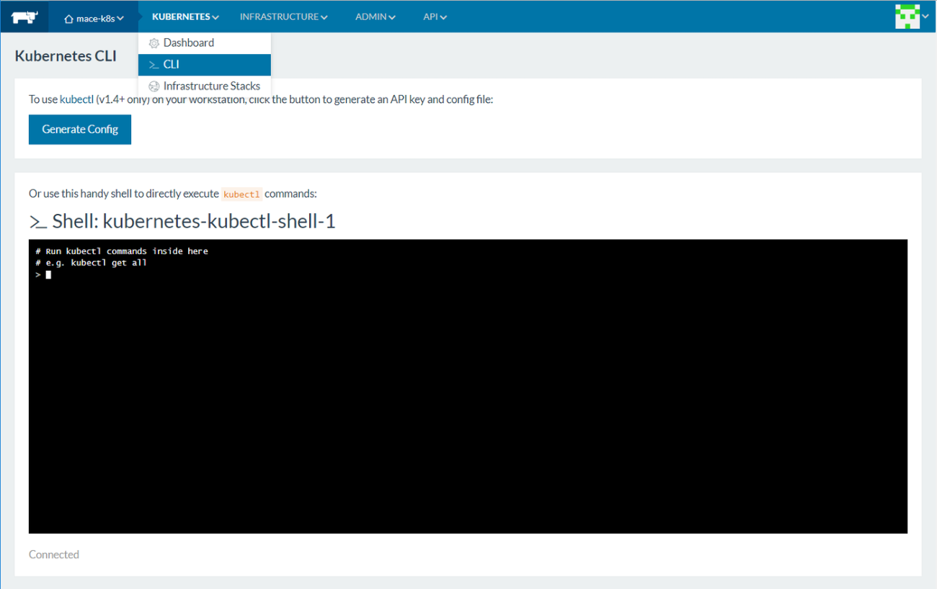Select Dashboard from the Kubernetes menu
Screen dimensions: 937x589
tap(205, 43)
